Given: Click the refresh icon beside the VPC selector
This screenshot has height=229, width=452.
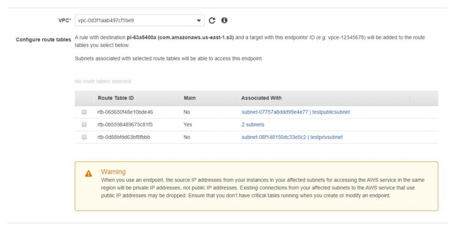Looking at the screenshot, I should click(212, 21).
